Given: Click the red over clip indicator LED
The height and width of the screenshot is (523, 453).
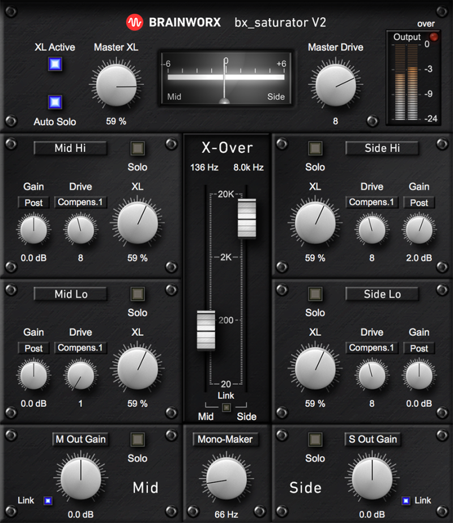Looking at the screenshot, I should (x=434, y=37).
